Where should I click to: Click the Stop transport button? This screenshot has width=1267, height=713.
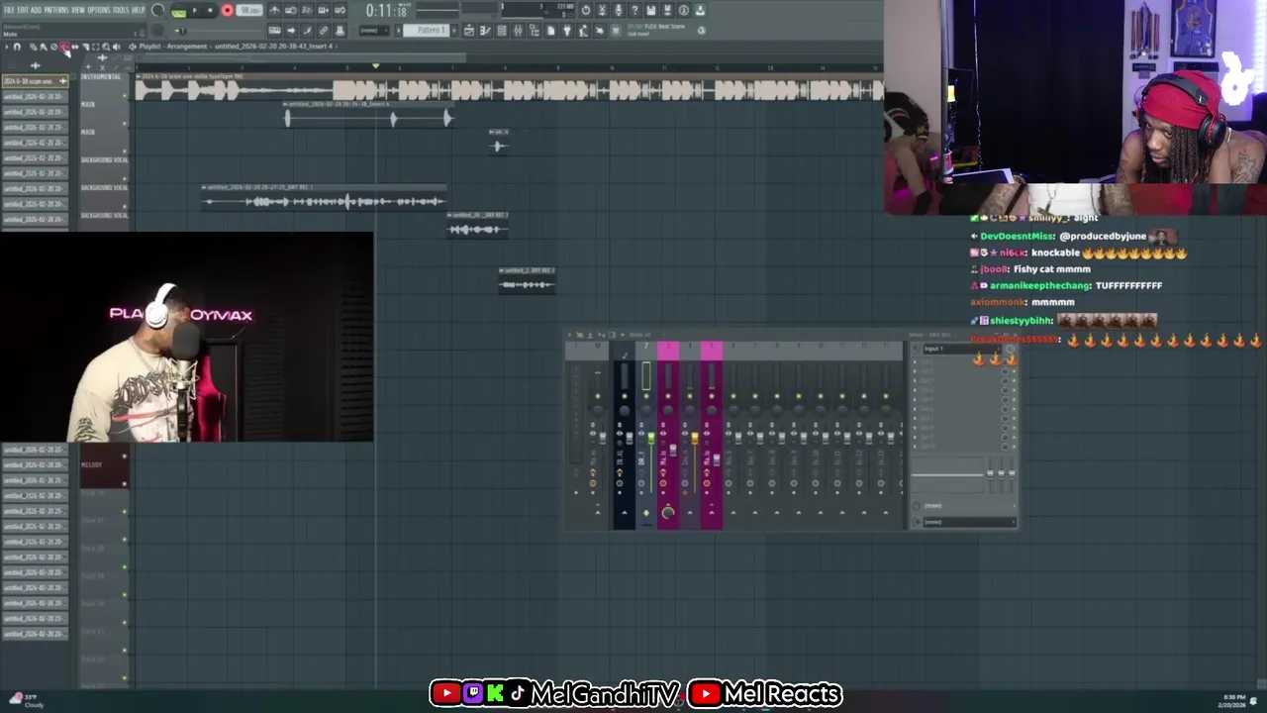[210, 10]
